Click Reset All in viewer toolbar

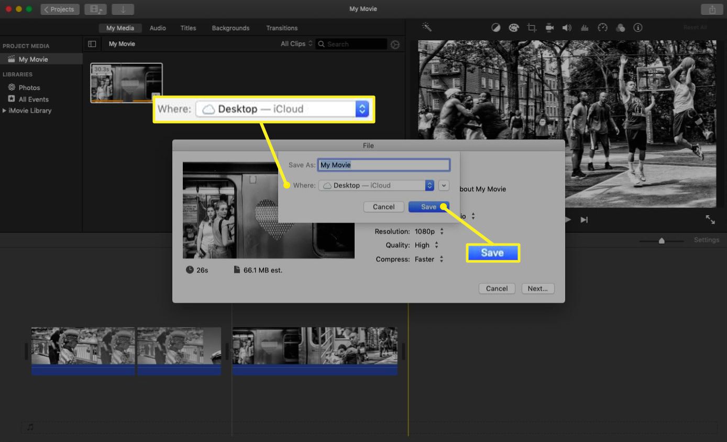(x=695, y=28)
